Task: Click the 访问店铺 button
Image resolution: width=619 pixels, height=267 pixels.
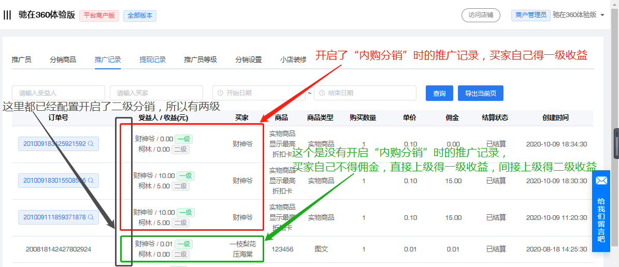Action: (481, 16)
